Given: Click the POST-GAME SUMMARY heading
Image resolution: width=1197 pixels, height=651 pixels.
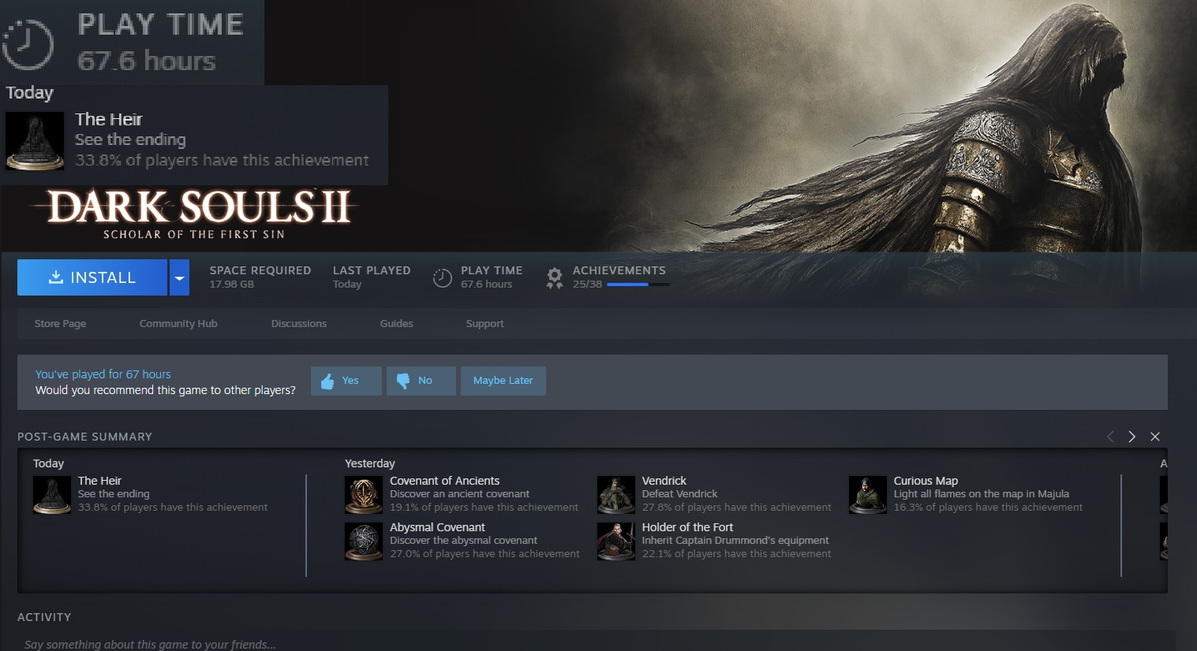Looking at the screenshot, I should coord(84,437).
